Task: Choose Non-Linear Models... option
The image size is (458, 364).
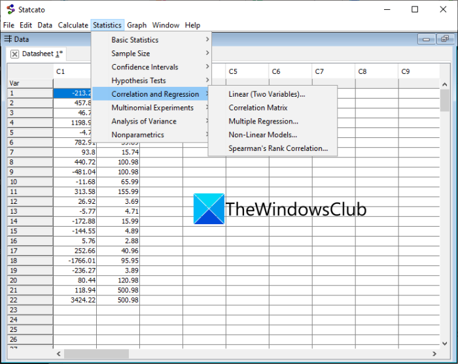Action: click(x=273, y=135)
